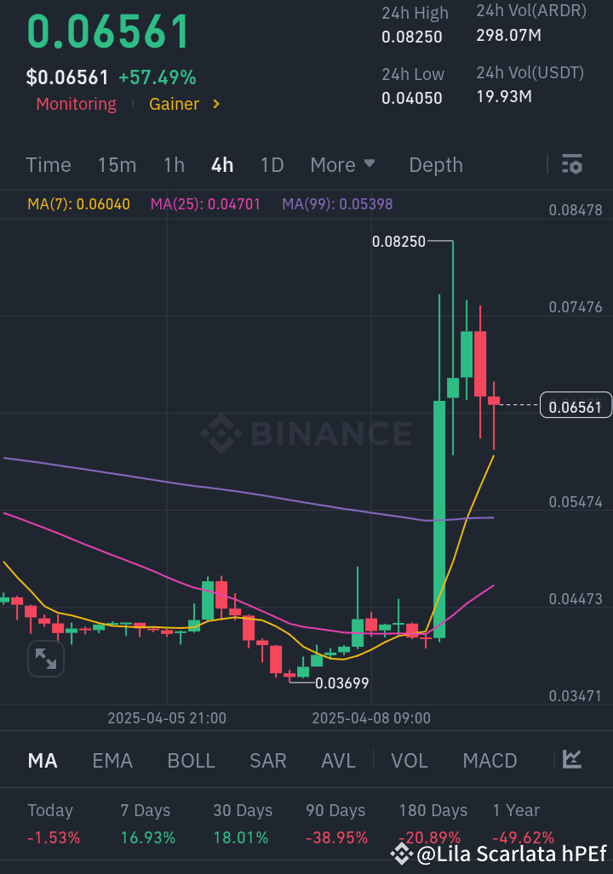Toggle the SAR indicator
The height and width of the screenshot is (874, 613).
[x=267, y=760]
